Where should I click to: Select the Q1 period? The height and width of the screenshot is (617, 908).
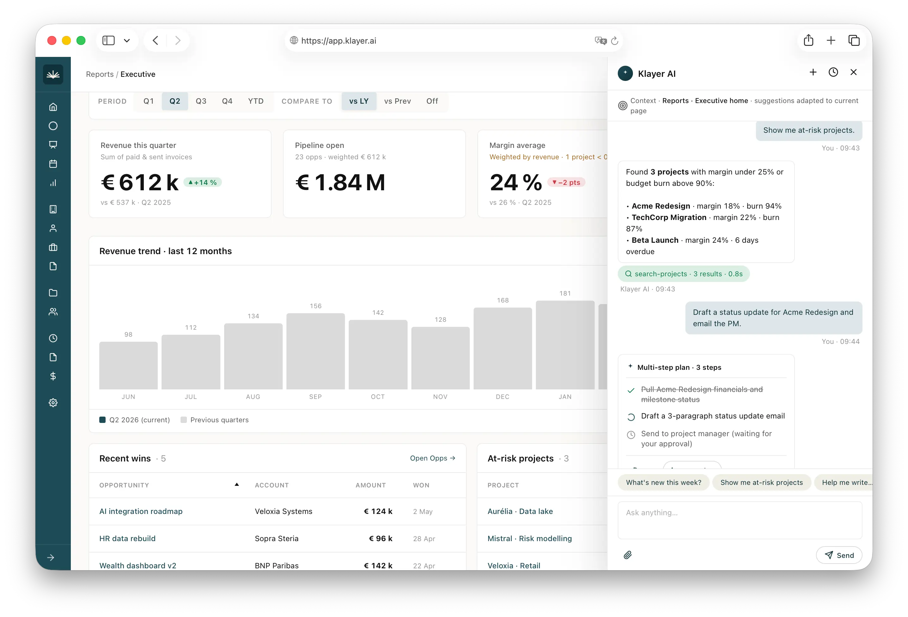[149, 101]
